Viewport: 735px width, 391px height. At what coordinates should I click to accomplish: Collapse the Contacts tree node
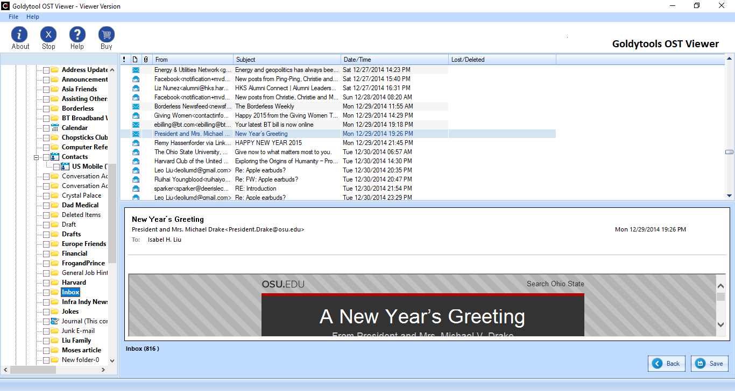37,157
